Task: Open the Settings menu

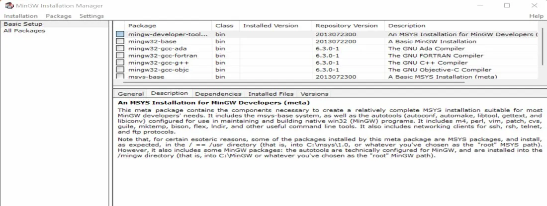Action: click(91, 16)
